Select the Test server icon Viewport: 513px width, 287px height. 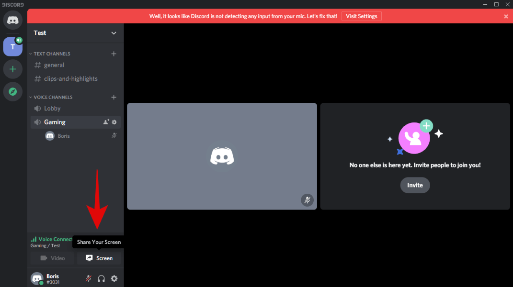pyautogui.click(x=13, y=46)
